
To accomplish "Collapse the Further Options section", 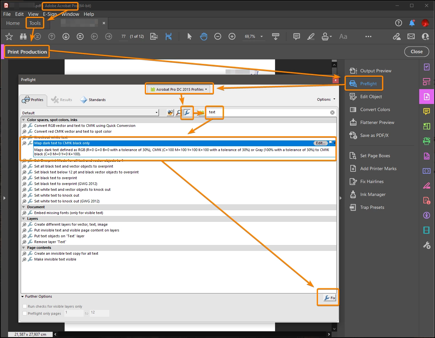I will (23, 296).
